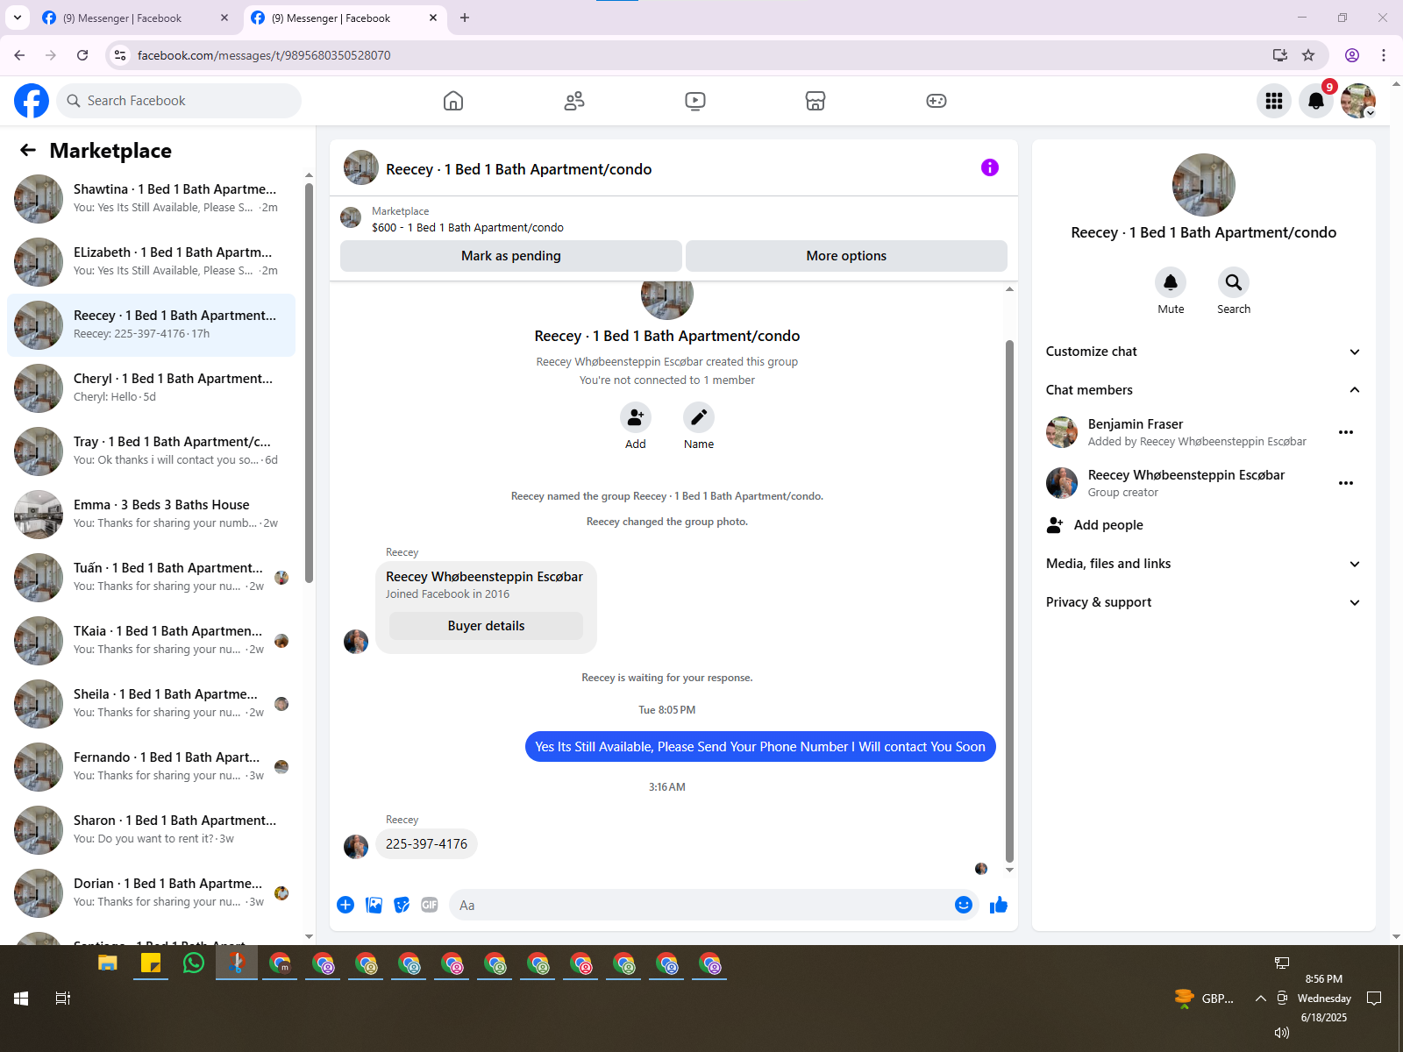Reload the page with the refresh button
Image resolution: width=1403 pixels, height=1052 pixels.
coord(82,55)
